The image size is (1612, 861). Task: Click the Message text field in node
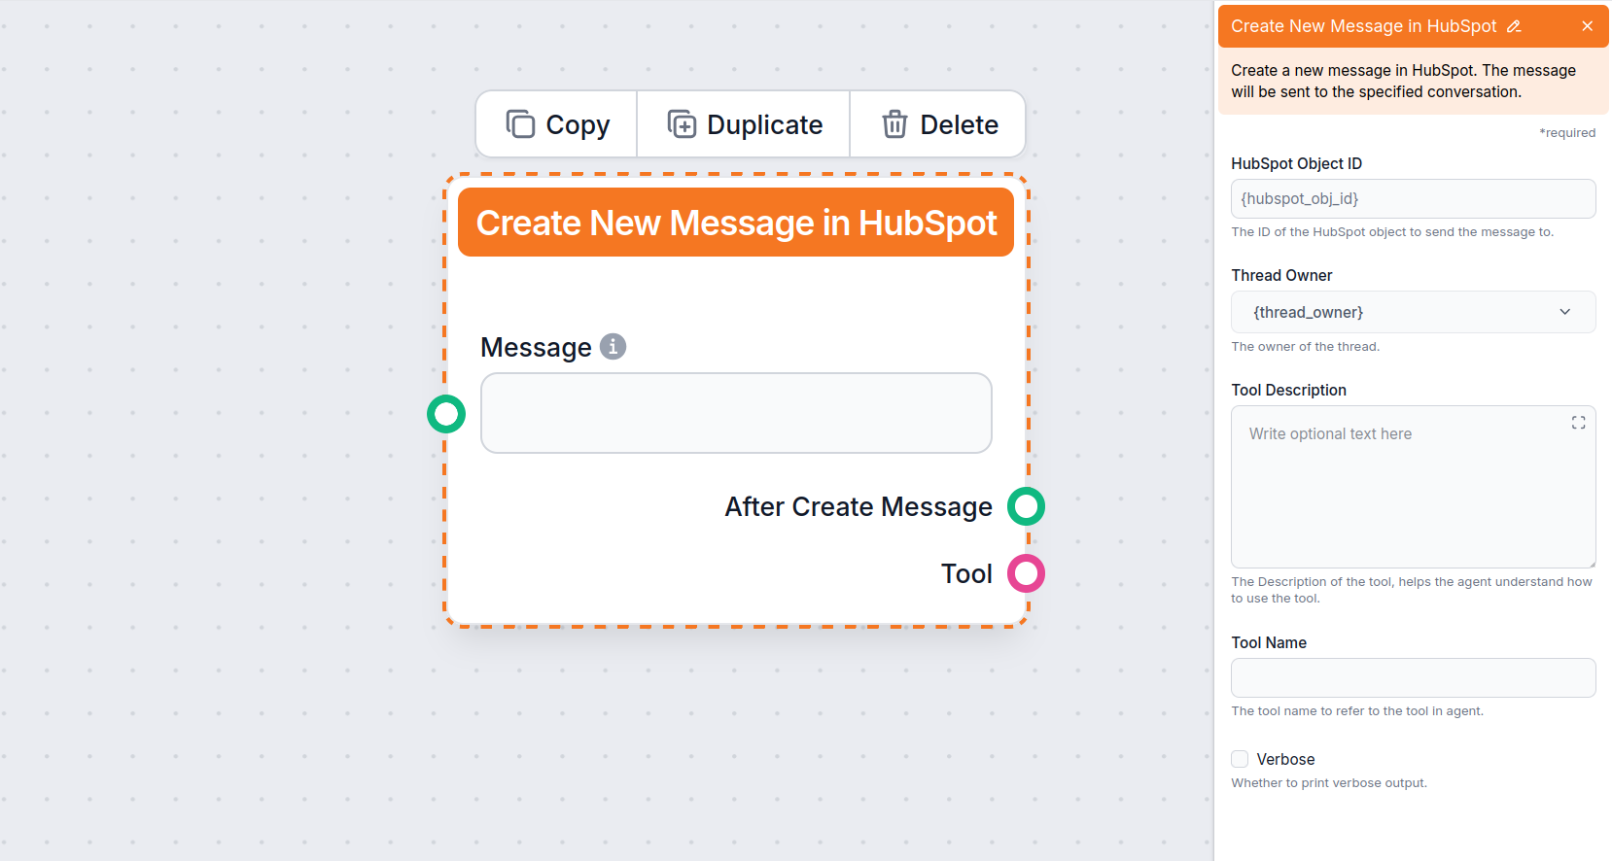736,413
